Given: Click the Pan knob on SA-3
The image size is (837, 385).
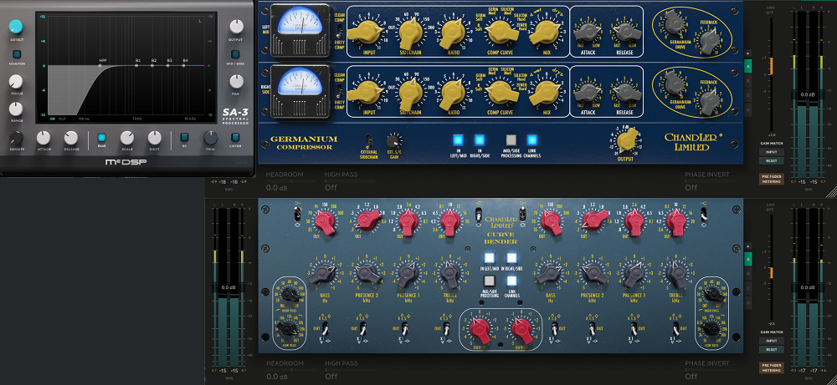Looking at the screenshot, I should [x=237, y=82].
